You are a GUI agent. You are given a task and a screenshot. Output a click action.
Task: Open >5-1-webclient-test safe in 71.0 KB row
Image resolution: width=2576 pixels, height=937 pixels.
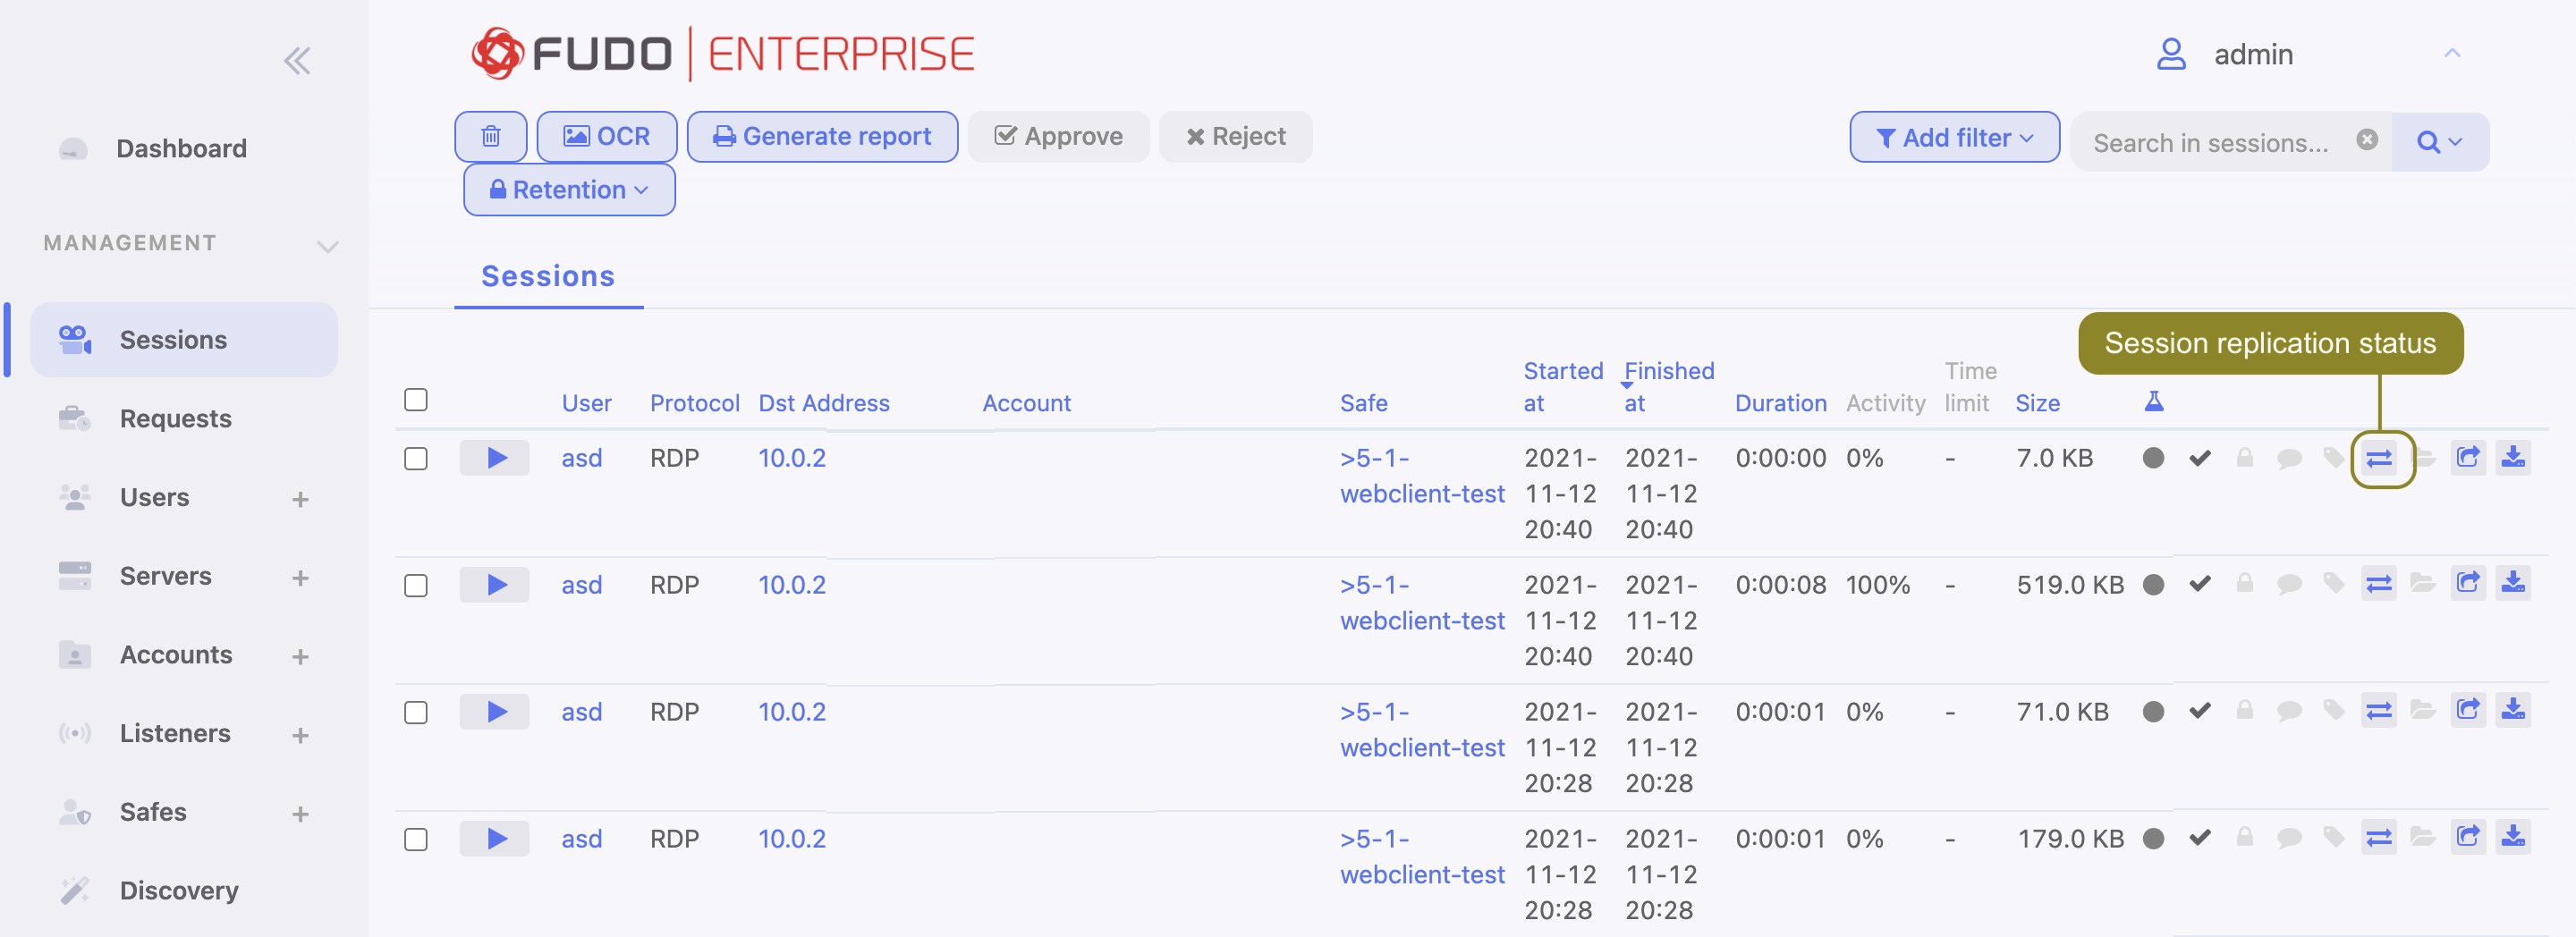1422,730
